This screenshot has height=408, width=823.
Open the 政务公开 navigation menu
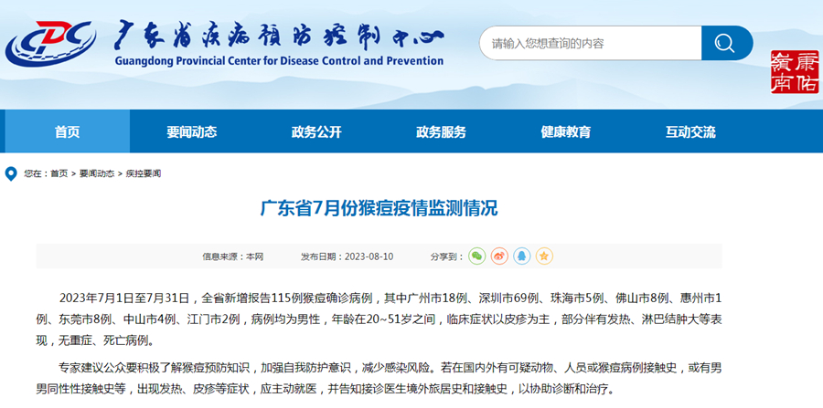(x=315, y=131)
